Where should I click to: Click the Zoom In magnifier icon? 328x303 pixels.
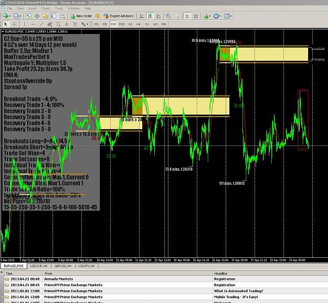pos(168,16)
